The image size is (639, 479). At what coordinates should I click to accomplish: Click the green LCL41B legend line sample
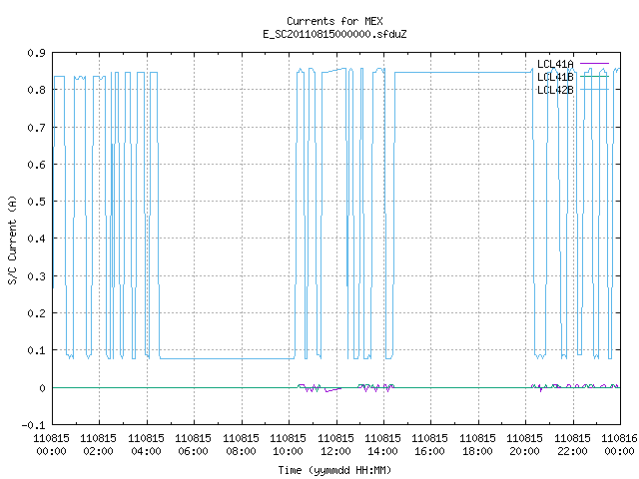[594, 76]
